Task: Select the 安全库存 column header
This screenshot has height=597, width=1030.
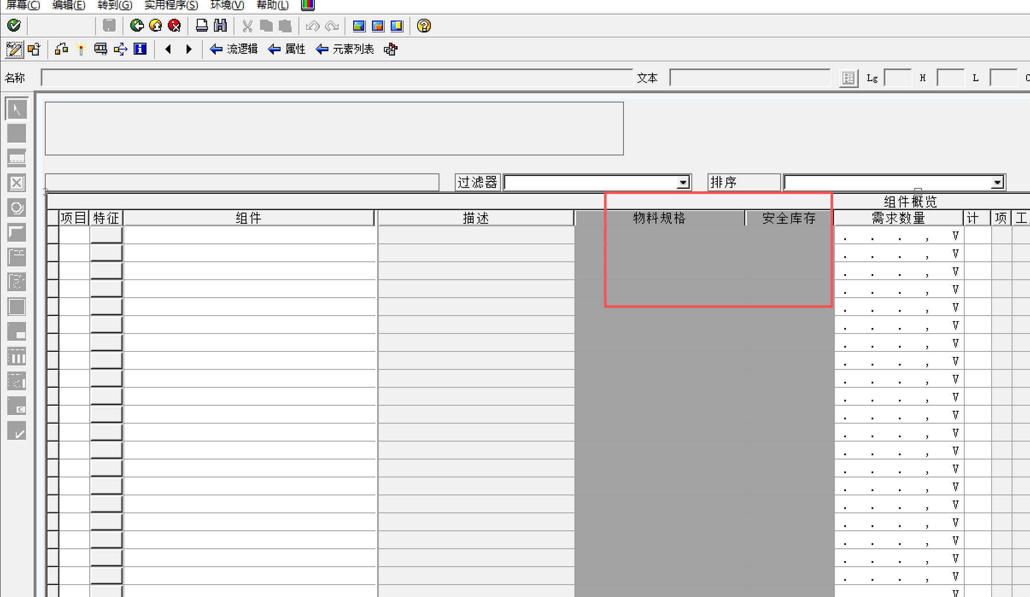Action: click(x=789, y=218)
